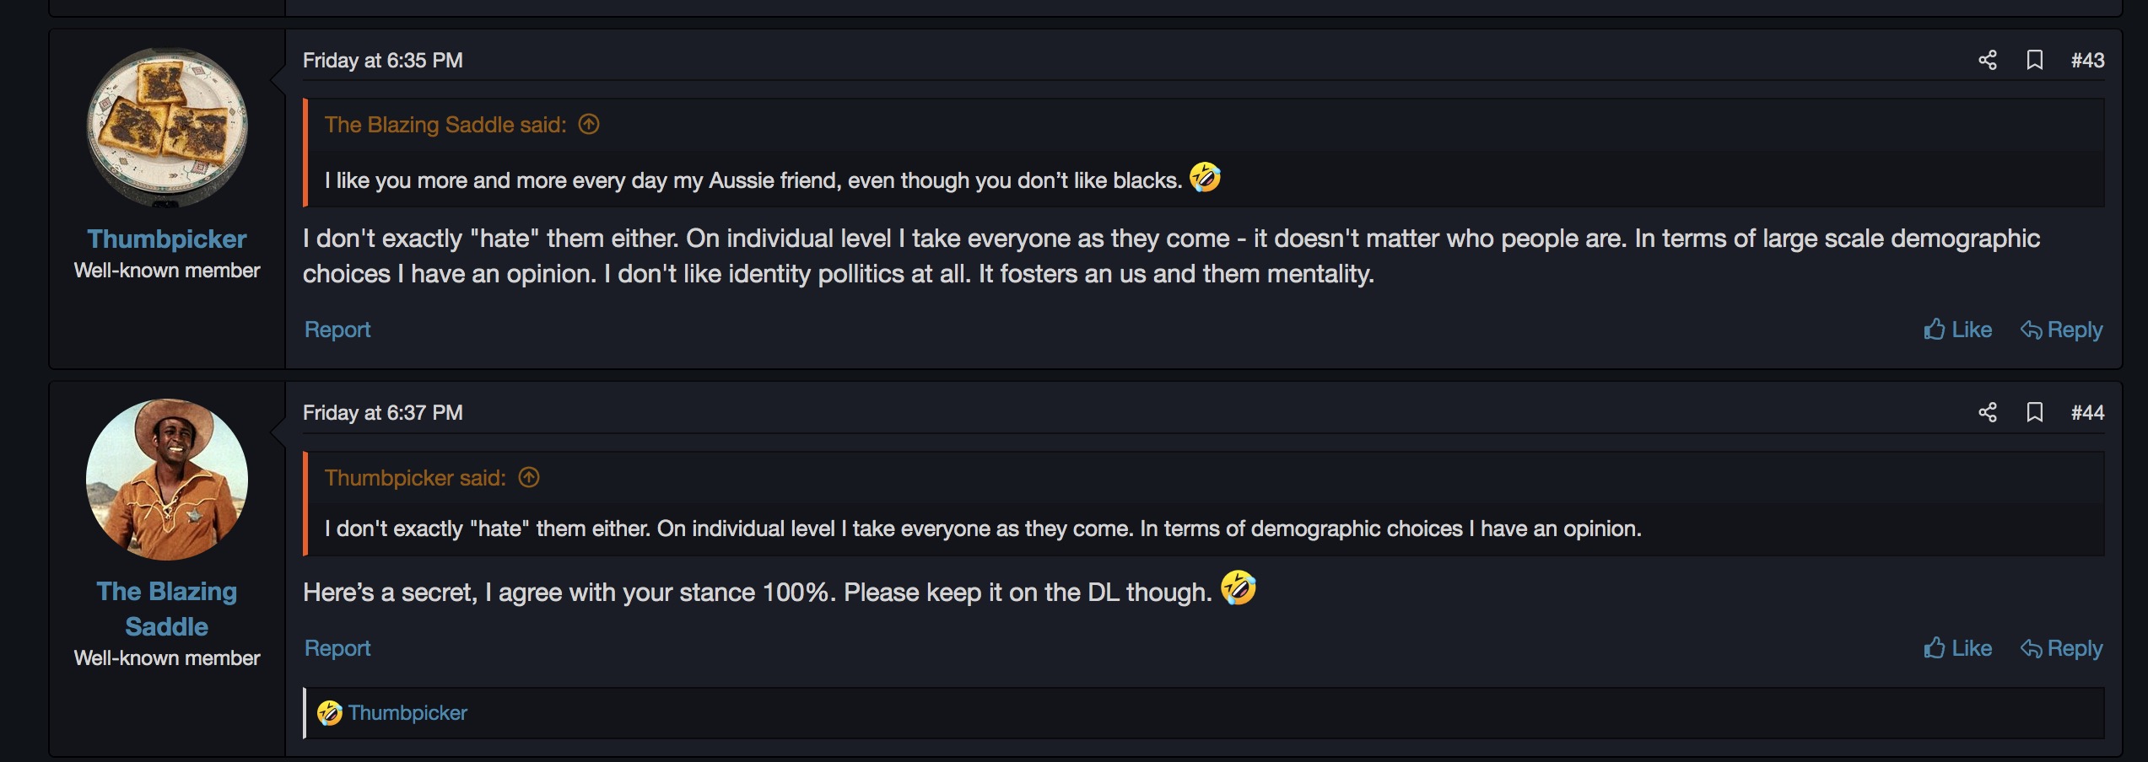Open The Blazing Saddle's cowboy avatar

(x=167, y=480)
